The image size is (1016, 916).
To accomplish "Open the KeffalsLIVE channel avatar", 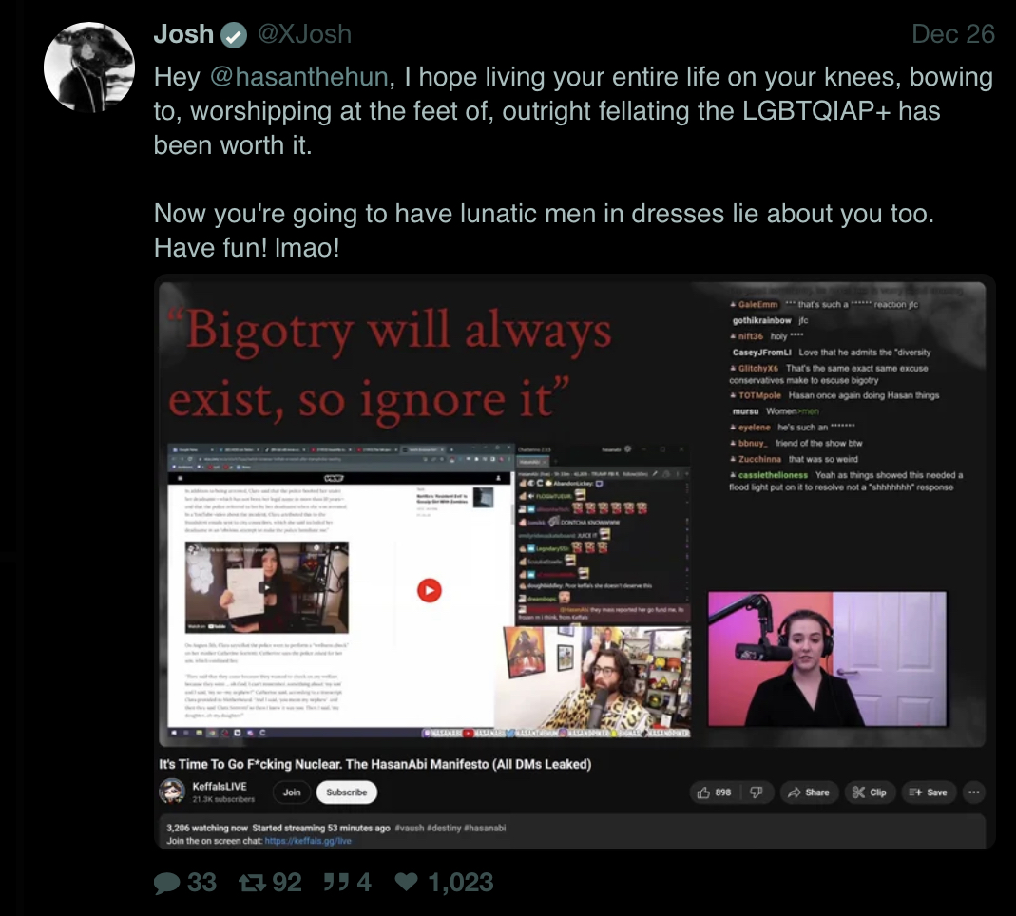I will [x=172, y=792].
